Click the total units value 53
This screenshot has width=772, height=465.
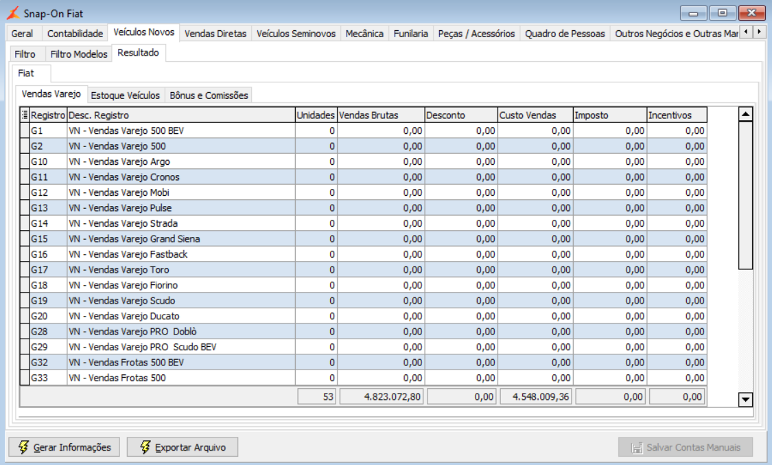click(316, 396)
